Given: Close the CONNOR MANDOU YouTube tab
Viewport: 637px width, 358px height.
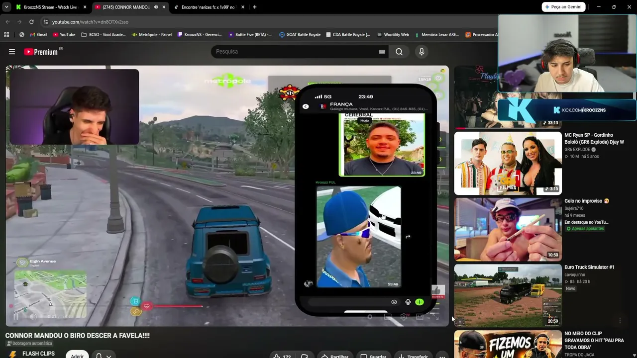Looking at the screenshot, I should (x=164, y=7).
